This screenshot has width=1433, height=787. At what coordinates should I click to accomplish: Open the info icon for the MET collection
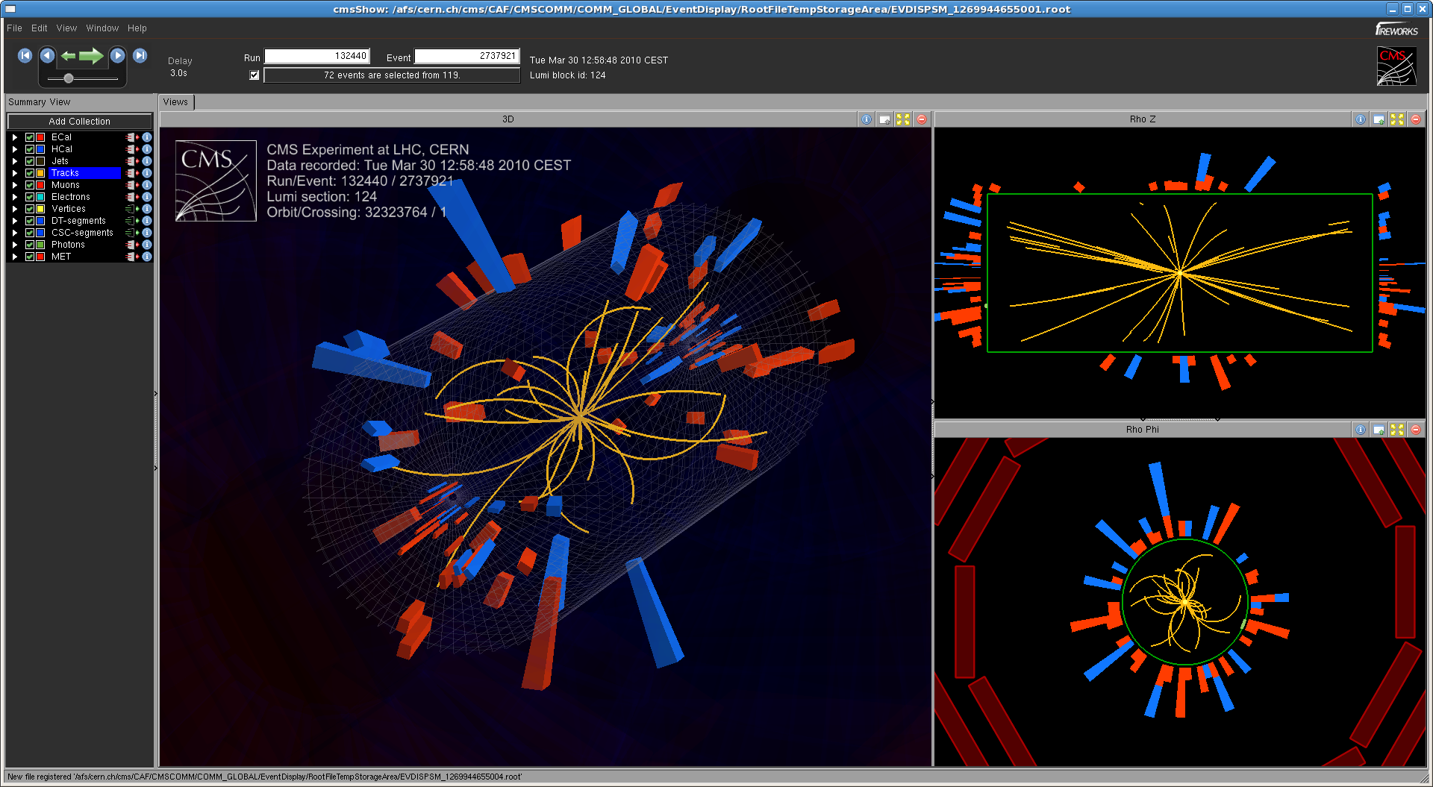(147, 257)
